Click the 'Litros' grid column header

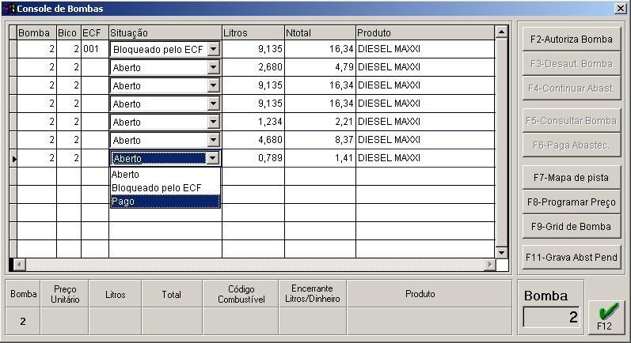253,32
